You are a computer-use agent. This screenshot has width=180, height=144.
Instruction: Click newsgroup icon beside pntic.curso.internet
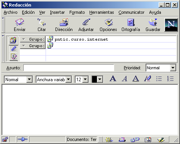50,39
